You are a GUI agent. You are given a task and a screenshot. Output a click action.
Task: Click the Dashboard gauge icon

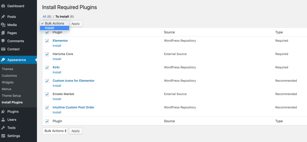(x=3, y=6)
